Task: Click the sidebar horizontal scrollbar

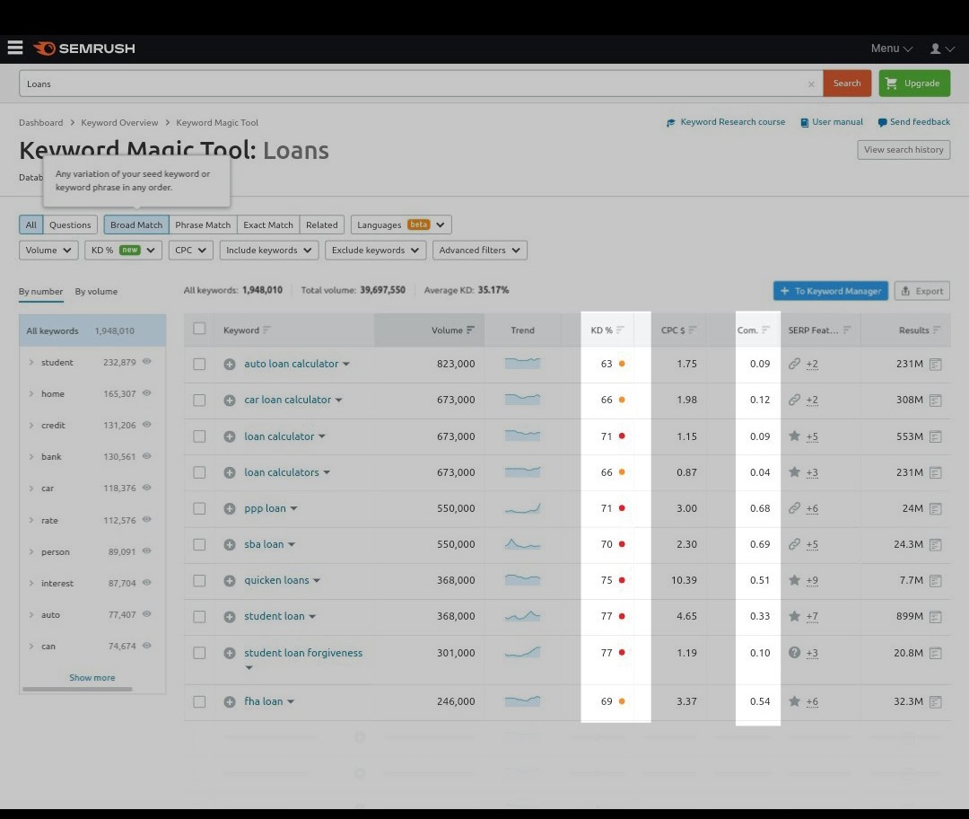Action: click(x=77, y=689)
